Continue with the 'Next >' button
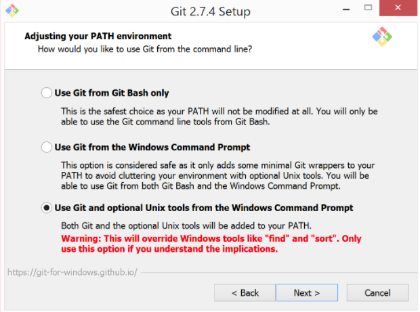The height and width of the screenshot is (312, 420). point(307,293)
